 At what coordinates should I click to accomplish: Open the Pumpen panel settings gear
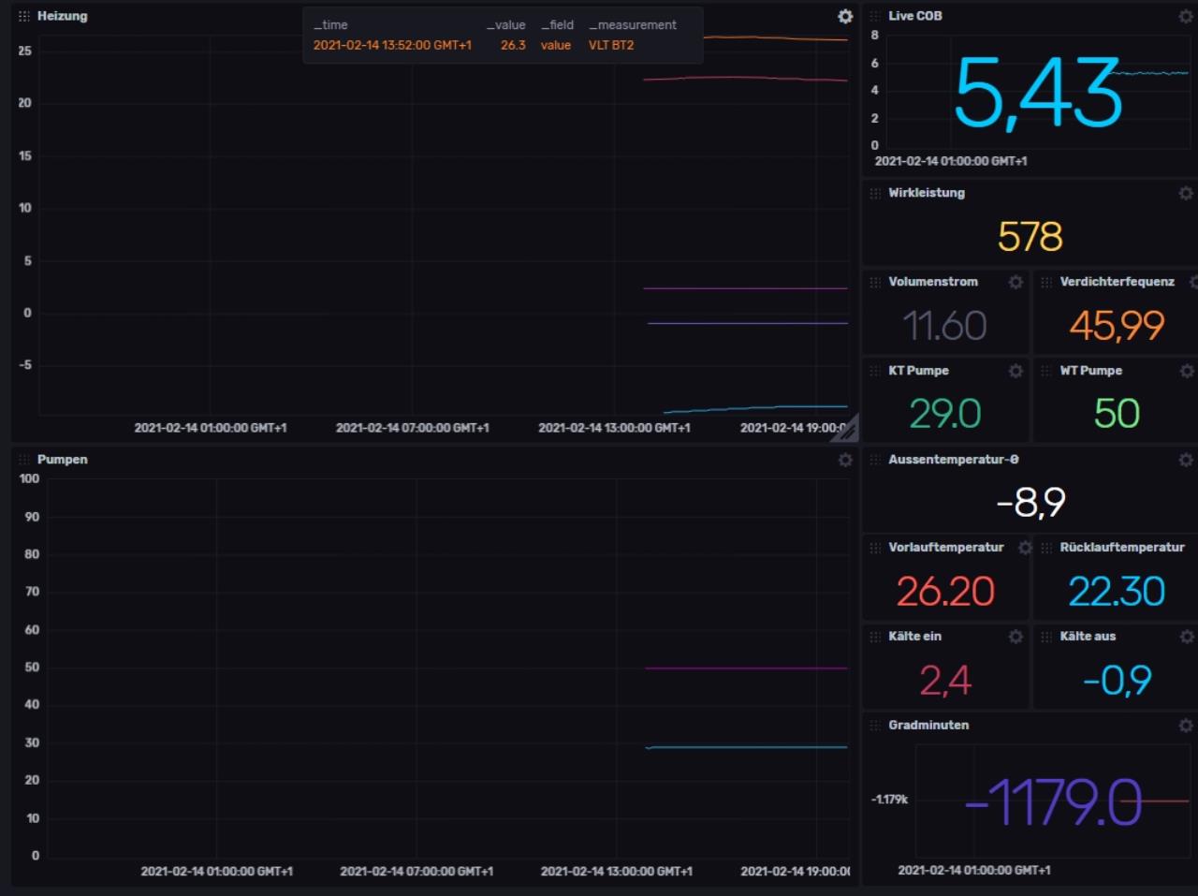click(x=845, y=460)
